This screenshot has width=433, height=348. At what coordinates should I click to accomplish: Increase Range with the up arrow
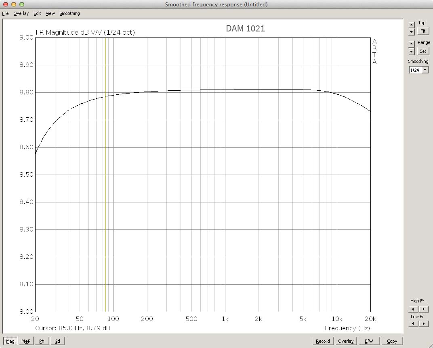point(412,44)
